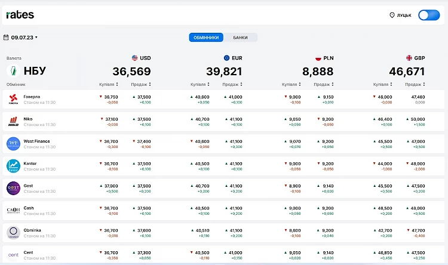Screen dimensions: 448x265
Task: Select the Обмінники tab
Action: pyautogui.click(x=206, y=38)
